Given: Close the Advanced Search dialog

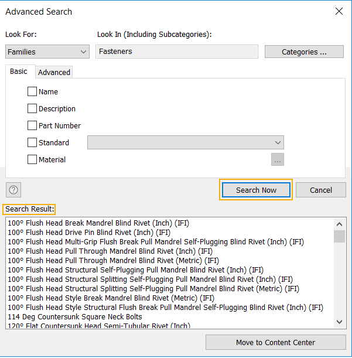Looking at the screenshot, I should [339, 11].
